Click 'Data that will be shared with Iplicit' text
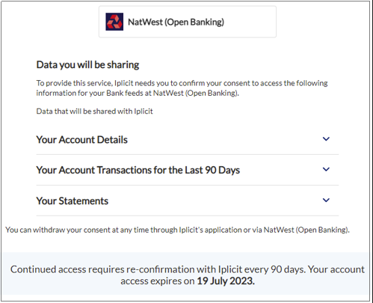The image size is (373, 303). click(94, 111)
